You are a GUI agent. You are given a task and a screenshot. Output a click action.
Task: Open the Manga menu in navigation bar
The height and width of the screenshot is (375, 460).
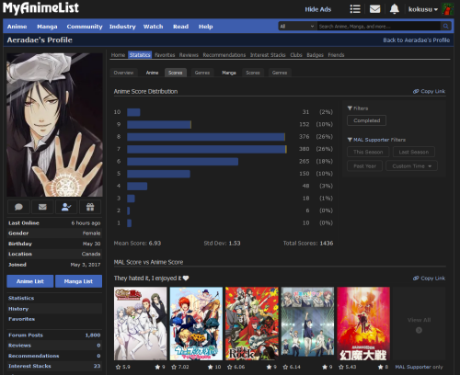[47, 27]
